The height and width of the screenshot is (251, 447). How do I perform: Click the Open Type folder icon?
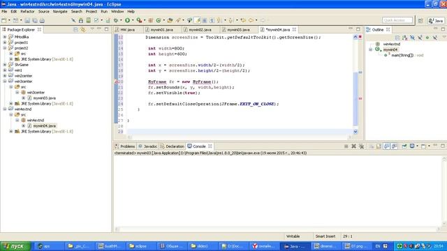tap(170, 20)
